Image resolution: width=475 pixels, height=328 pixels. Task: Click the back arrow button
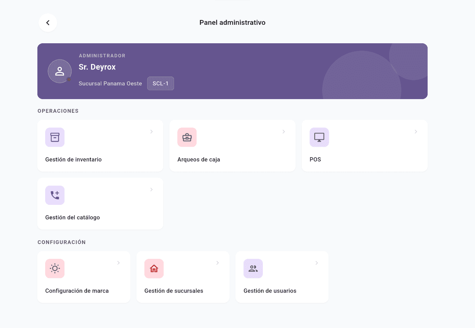[48, 23]
